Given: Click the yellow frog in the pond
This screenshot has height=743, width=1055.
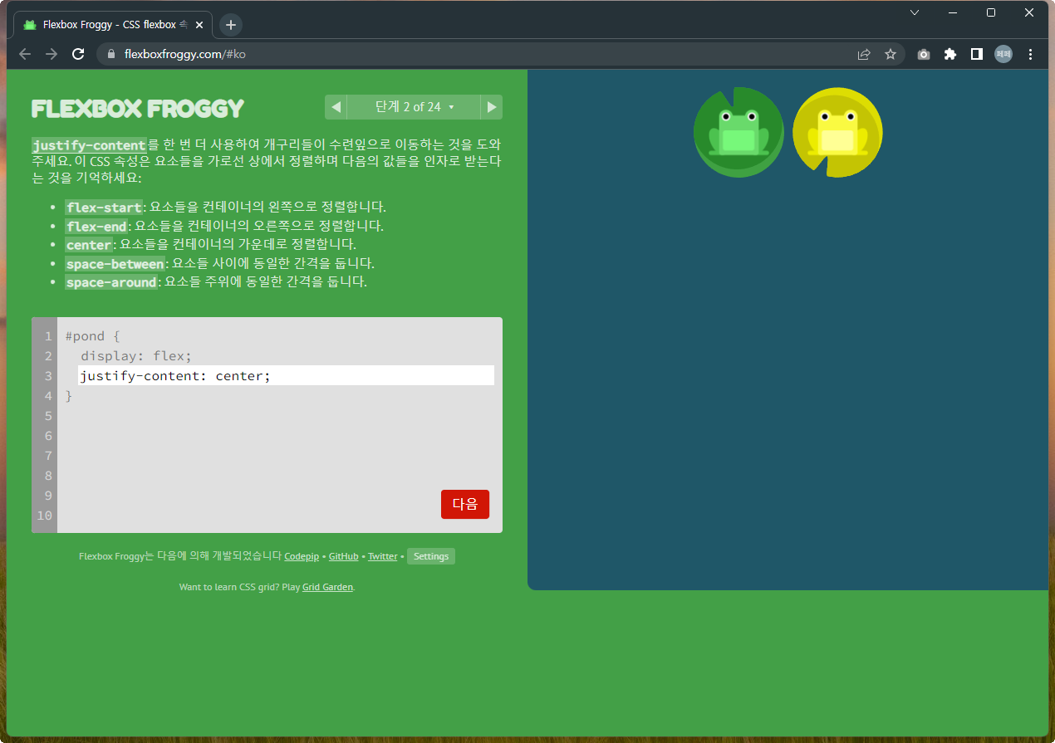Looking at the screenshot, I should [837, 132].
